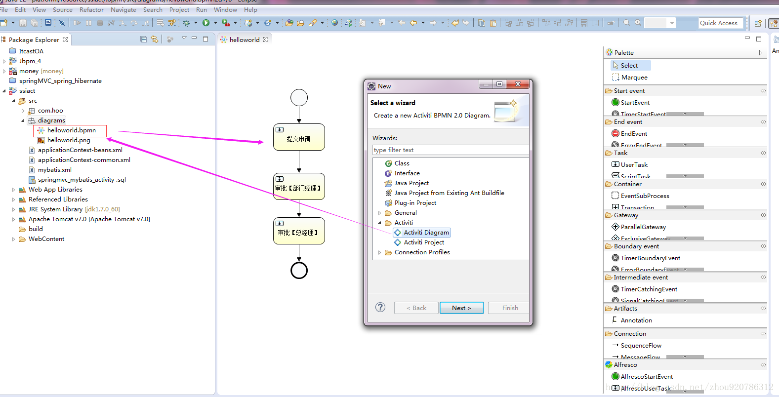Open the Navigate menu
779x397 pixels.
[x=123, y=9]
